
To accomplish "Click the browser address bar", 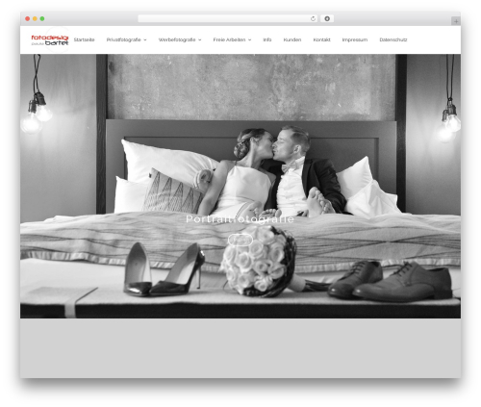I will [228, 19].
